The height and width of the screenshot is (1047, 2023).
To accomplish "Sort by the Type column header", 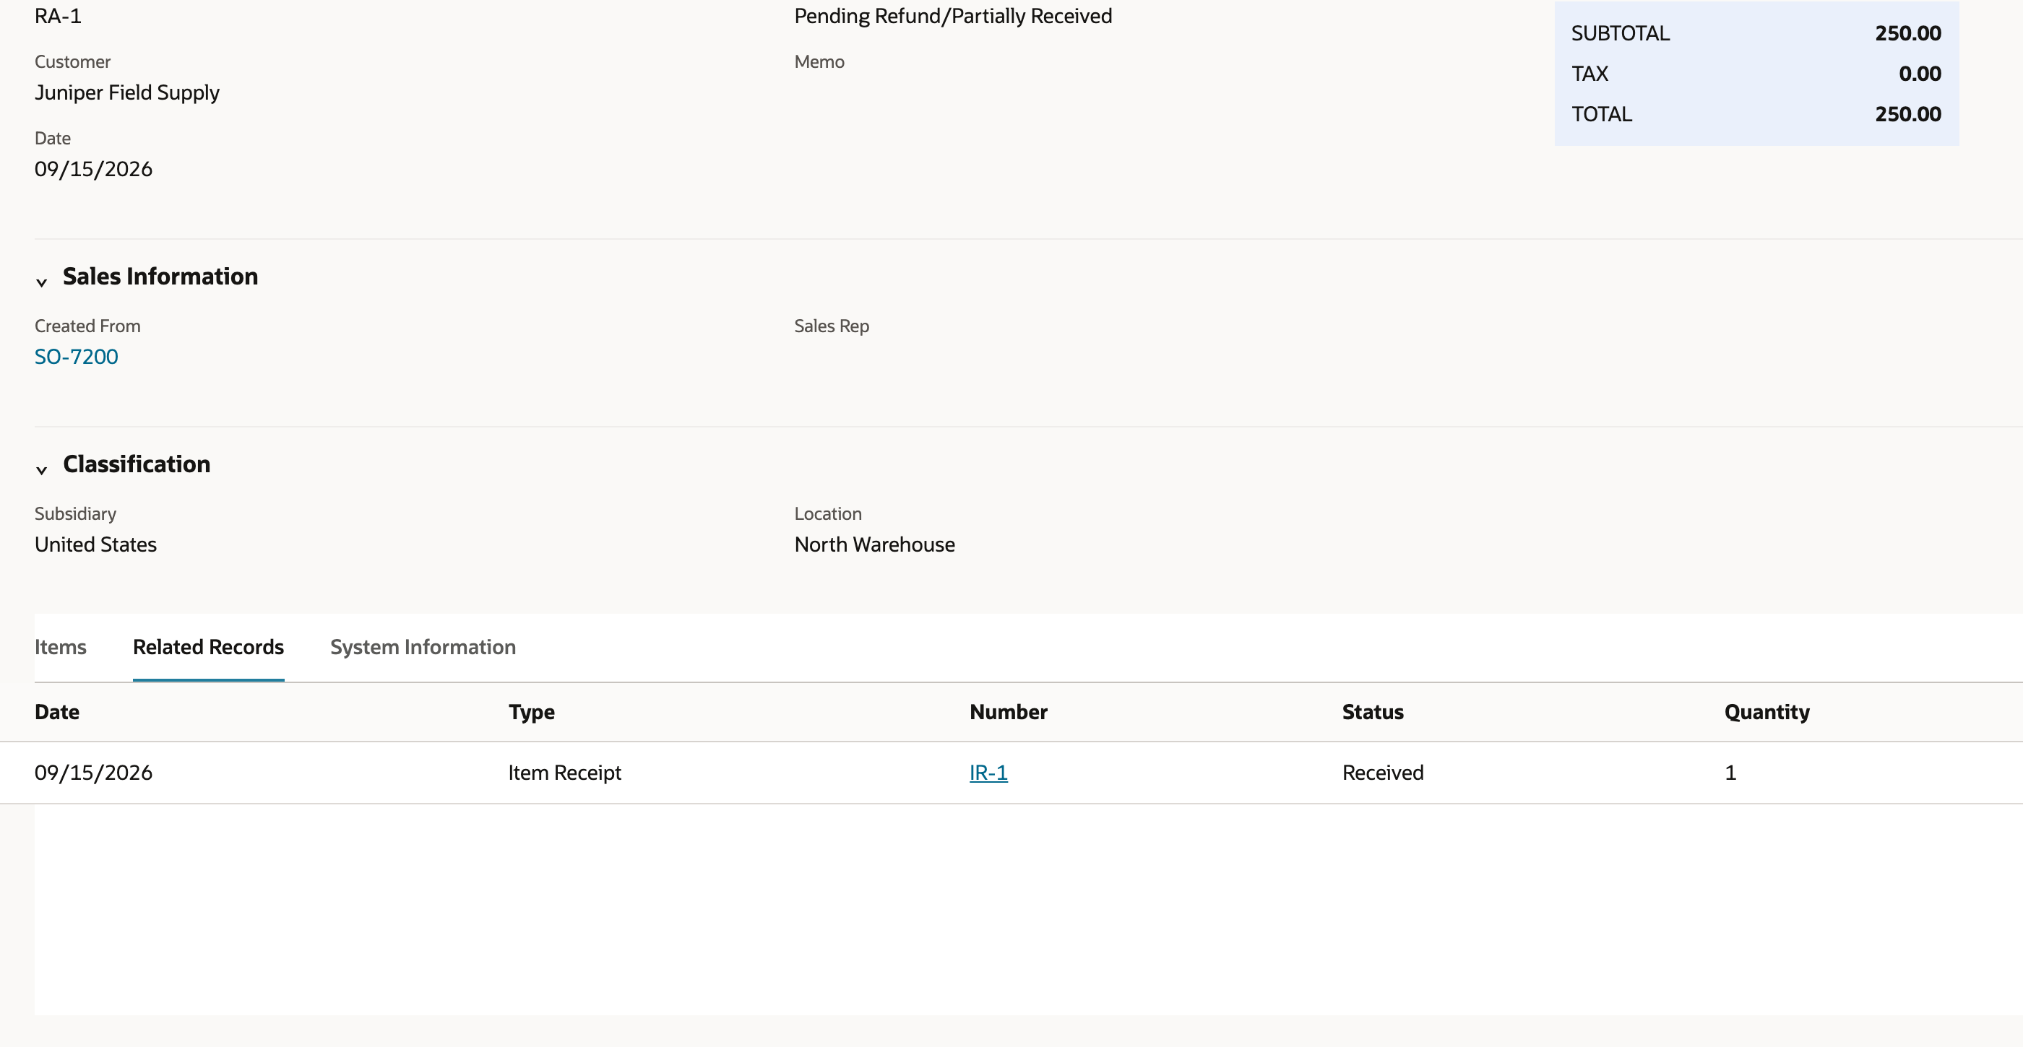I will pyautogui.click(x=531, y=712).
